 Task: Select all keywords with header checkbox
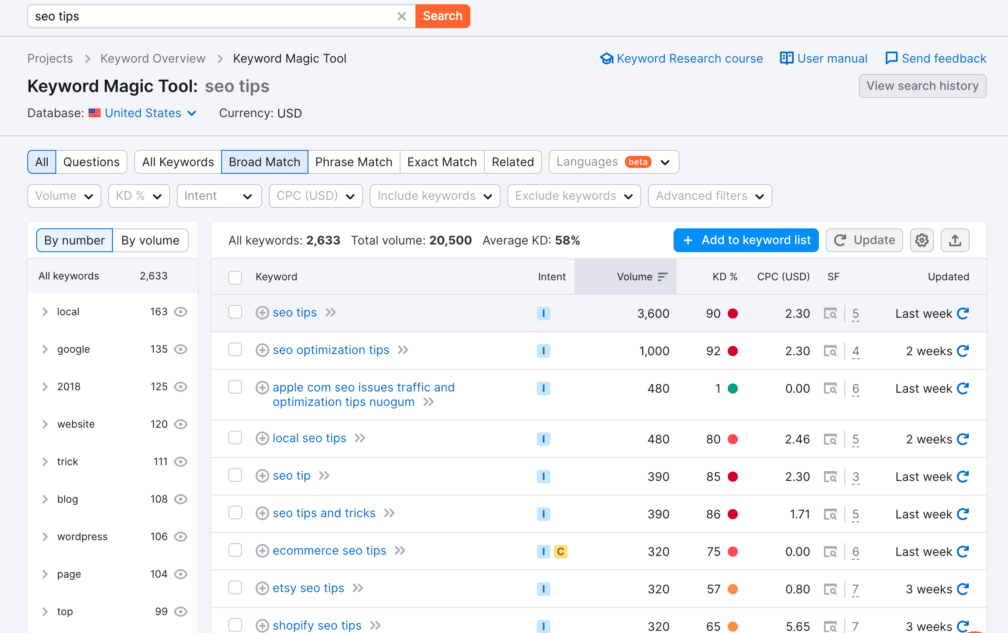click(235, 278)
